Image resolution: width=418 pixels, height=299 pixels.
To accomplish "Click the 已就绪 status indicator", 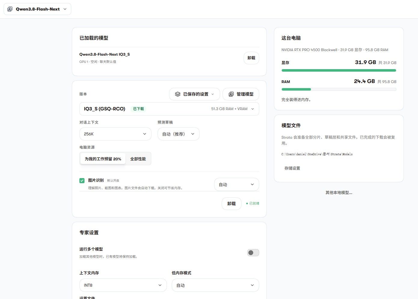I will (253, 204).
